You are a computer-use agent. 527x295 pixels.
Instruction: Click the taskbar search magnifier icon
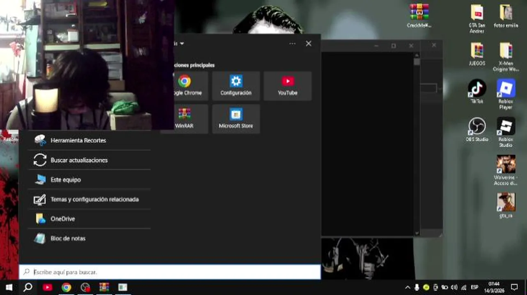click(x=28, y=287)
